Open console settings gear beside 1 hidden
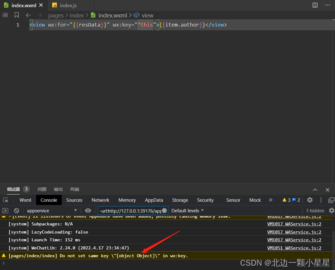 [x=331, y=210]
